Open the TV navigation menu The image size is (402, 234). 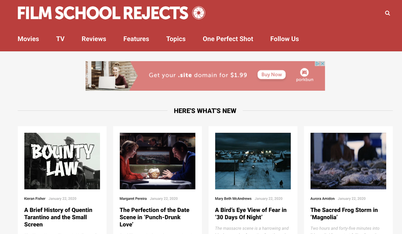coord(60,39)
